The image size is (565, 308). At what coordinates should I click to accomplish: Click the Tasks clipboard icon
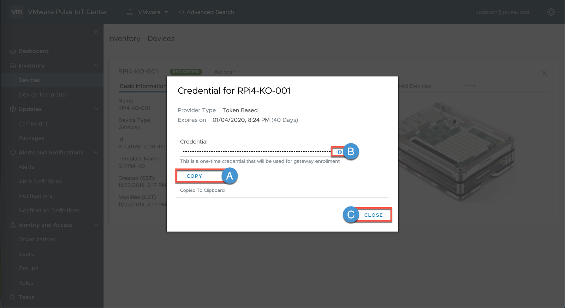(x=13, y=297)
